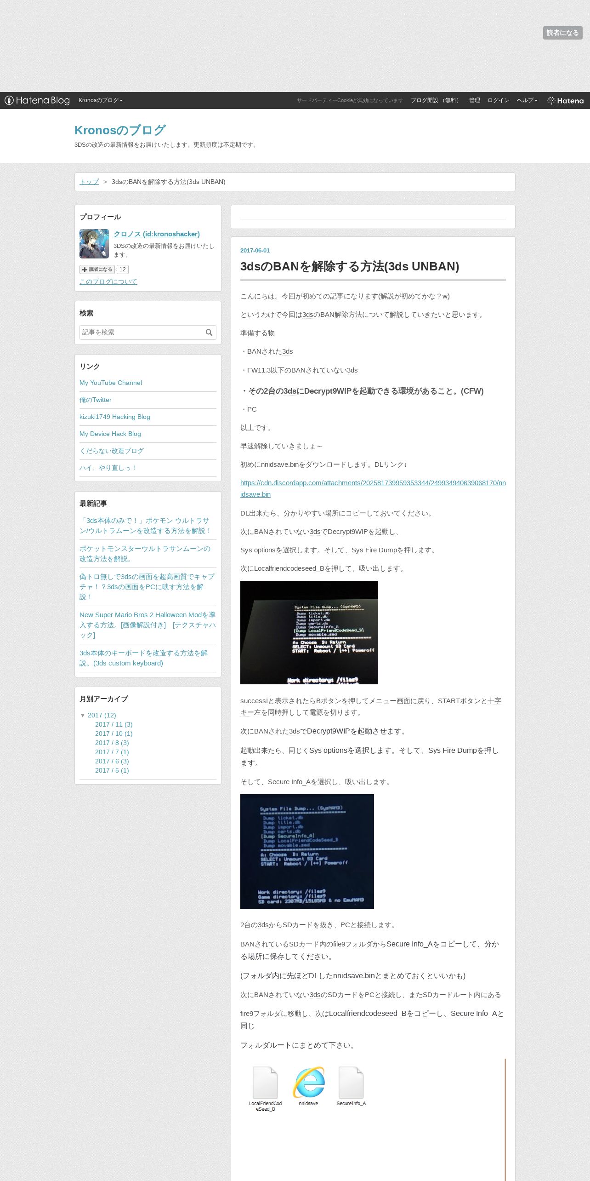Click ログイン in the top bar

(498, 100)
